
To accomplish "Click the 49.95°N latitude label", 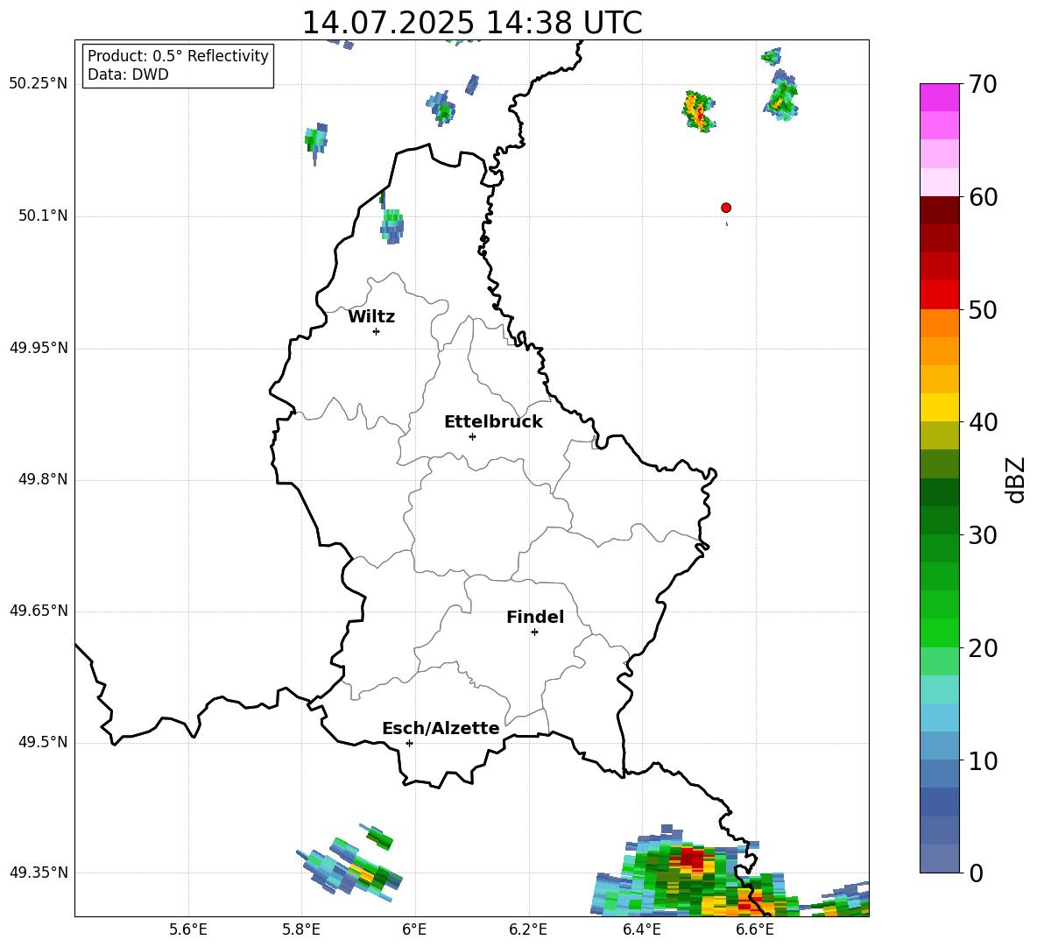I will coord(39,348).
